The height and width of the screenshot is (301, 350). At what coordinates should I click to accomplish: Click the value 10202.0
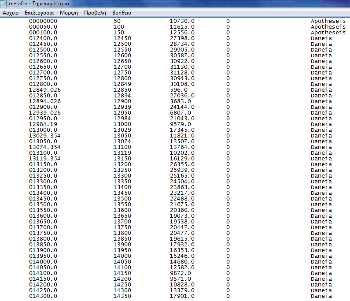182,153
